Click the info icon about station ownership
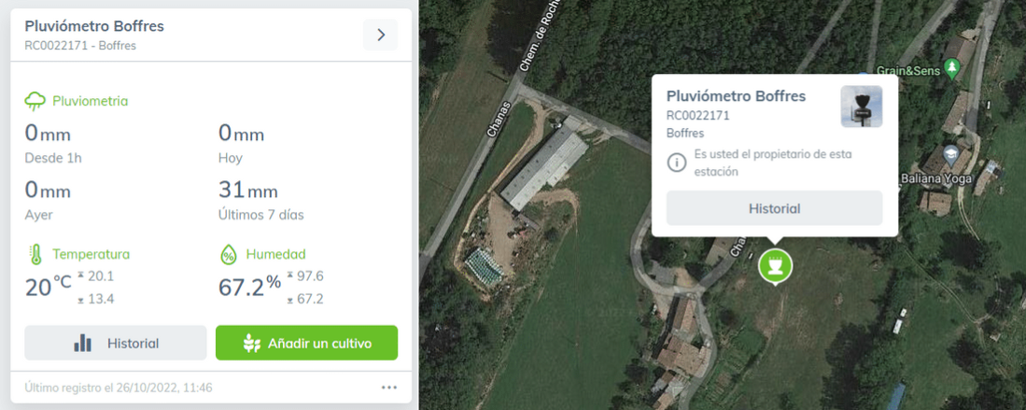Image resolution: width=1026 pixels, height=410 pixels. (677, 163)
